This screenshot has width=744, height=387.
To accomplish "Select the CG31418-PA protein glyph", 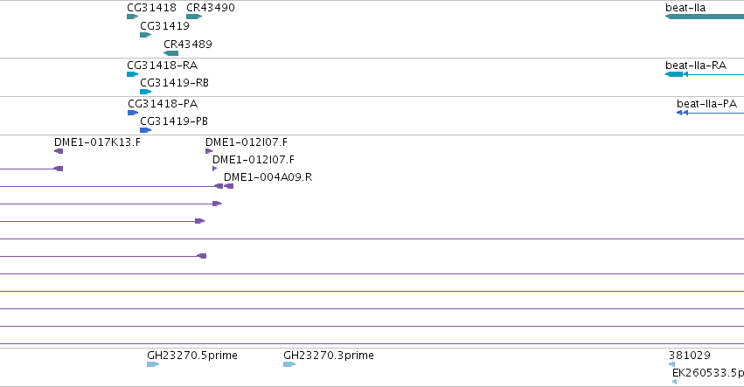I will click(x=133, y=113).
